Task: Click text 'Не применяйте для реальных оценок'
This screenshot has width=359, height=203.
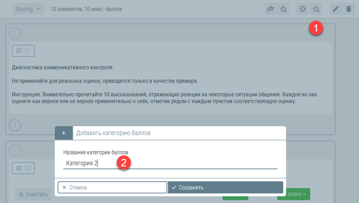Action: click(57, 81)
